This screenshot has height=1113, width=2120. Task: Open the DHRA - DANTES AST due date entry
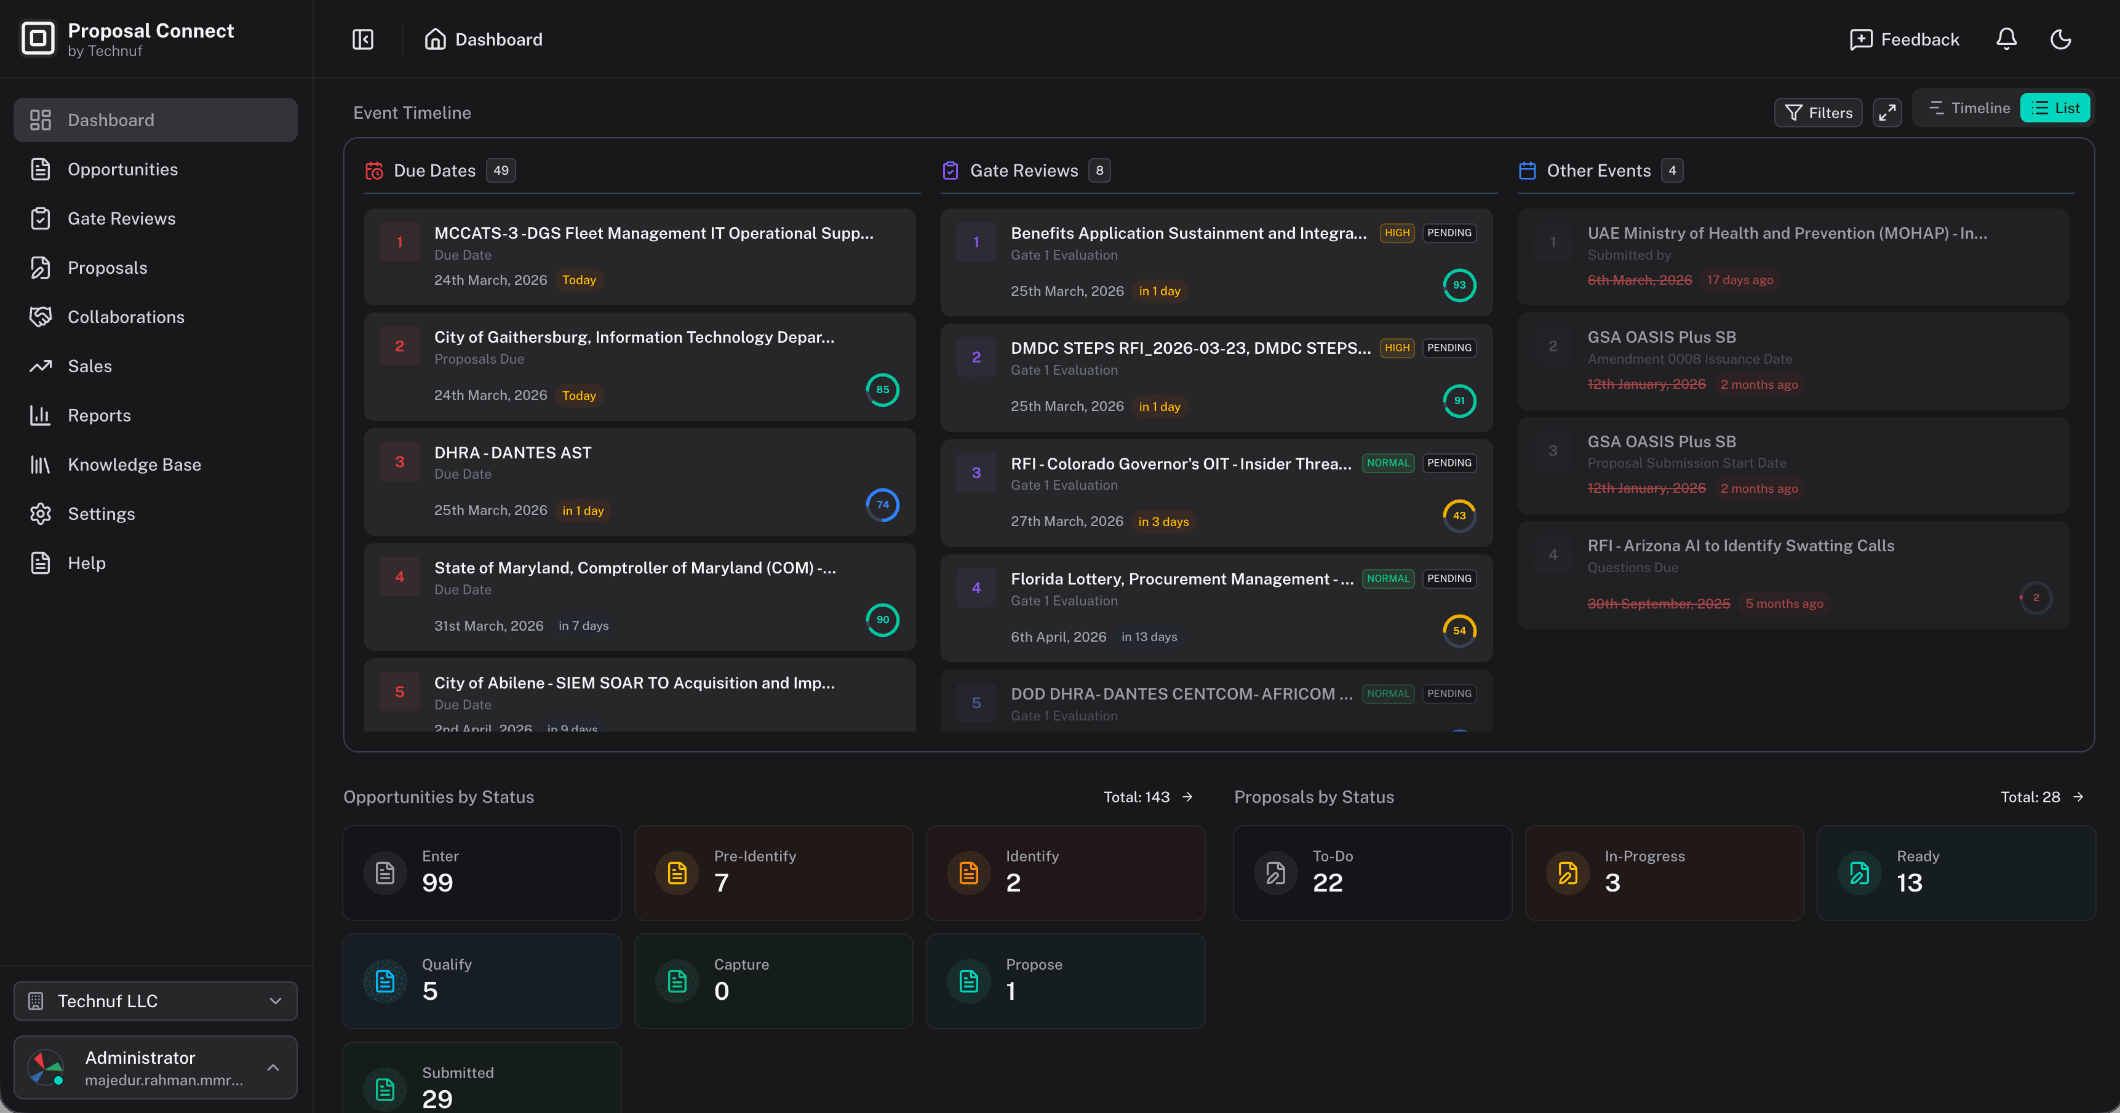pos(639,482)
